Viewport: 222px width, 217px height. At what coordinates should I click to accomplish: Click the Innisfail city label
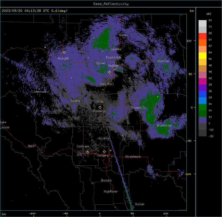pos(107,84)
